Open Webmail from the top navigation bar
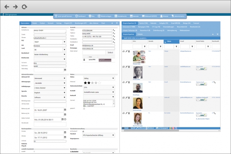This screenshot has height=154, width=231. tap(149, 16)
